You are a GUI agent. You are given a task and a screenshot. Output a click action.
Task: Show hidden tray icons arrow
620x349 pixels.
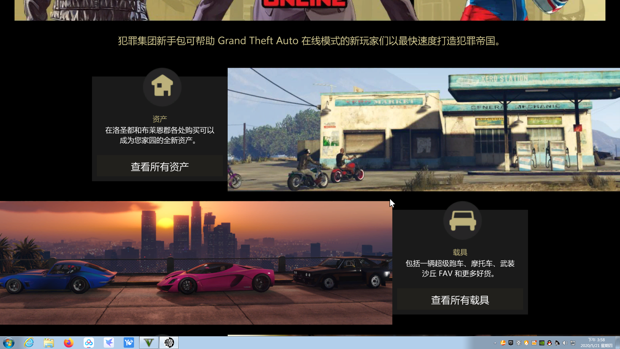click(495, 343)
